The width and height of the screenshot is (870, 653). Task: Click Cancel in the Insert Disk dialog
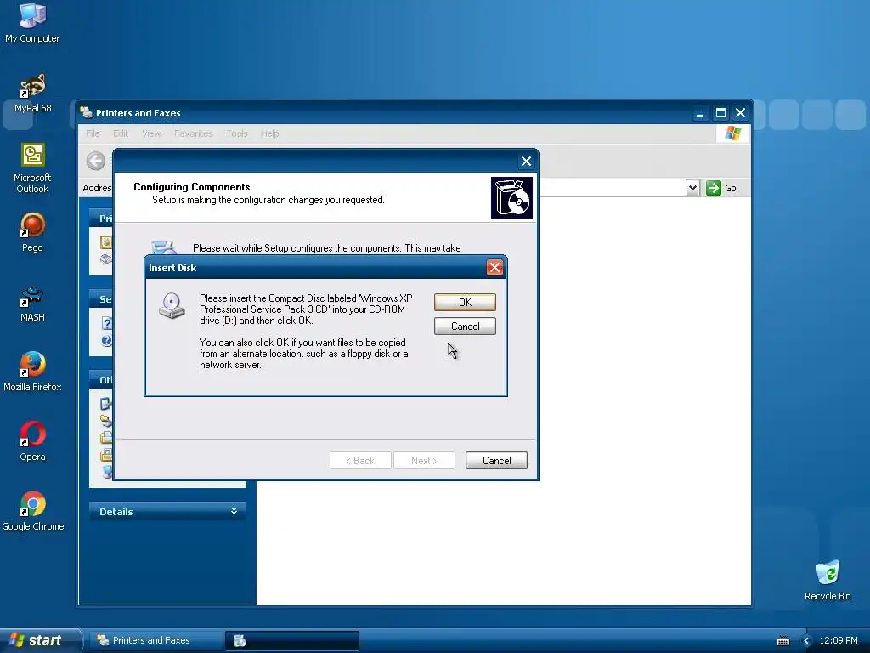465,326
